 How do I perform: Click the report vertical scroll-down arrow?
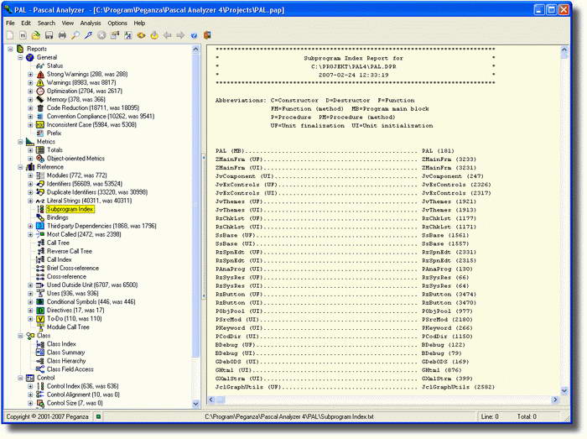[x=564, y=390]
